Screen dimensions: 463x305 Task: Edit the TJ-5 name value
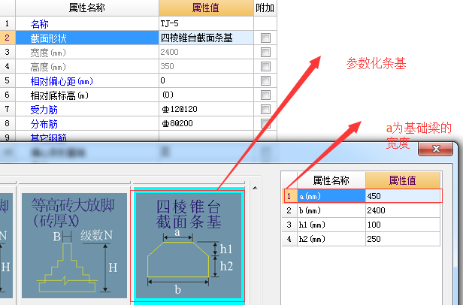[x=206, y=23]
